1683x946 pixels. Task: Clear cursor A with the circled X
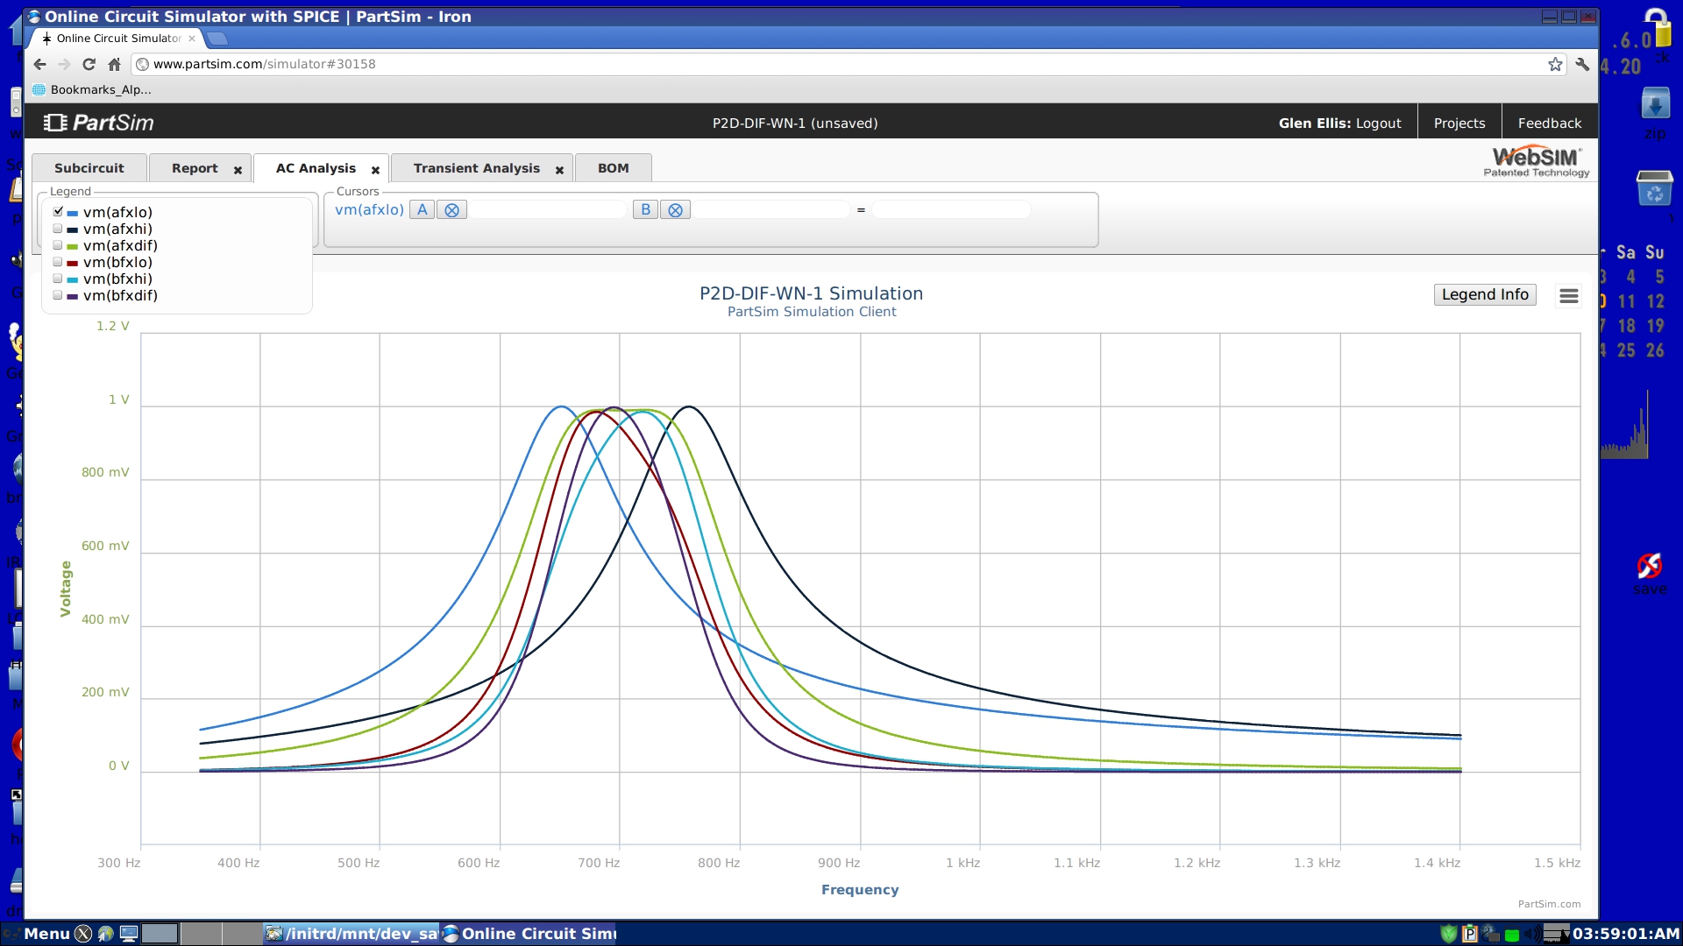[x=451, y=209]
